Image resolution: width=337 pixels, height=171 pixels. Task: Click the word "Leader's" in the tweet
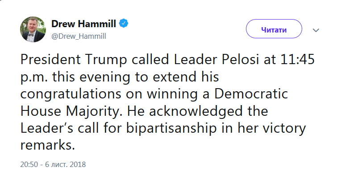[46, 128]
